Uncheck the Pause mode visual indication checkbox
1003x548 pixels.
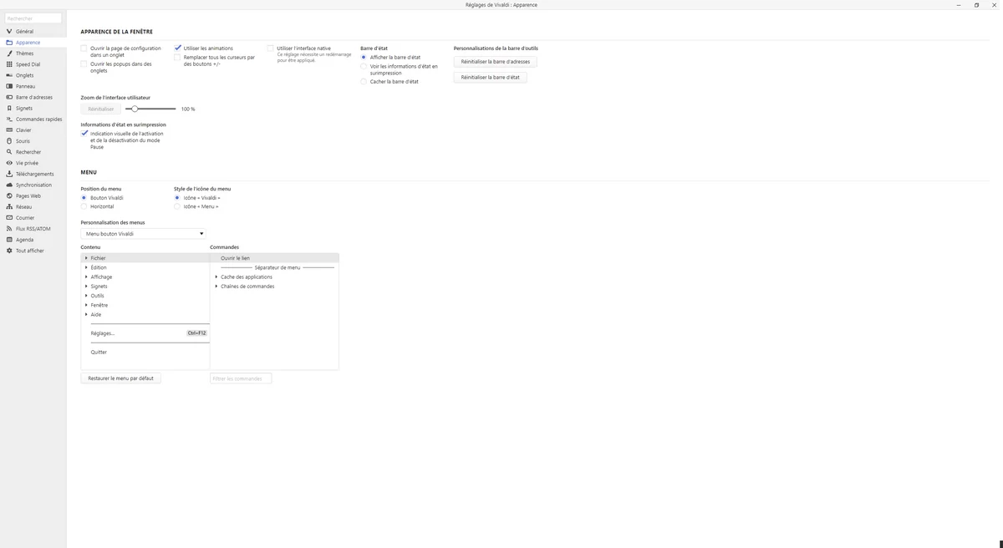[x=84, y=134]
